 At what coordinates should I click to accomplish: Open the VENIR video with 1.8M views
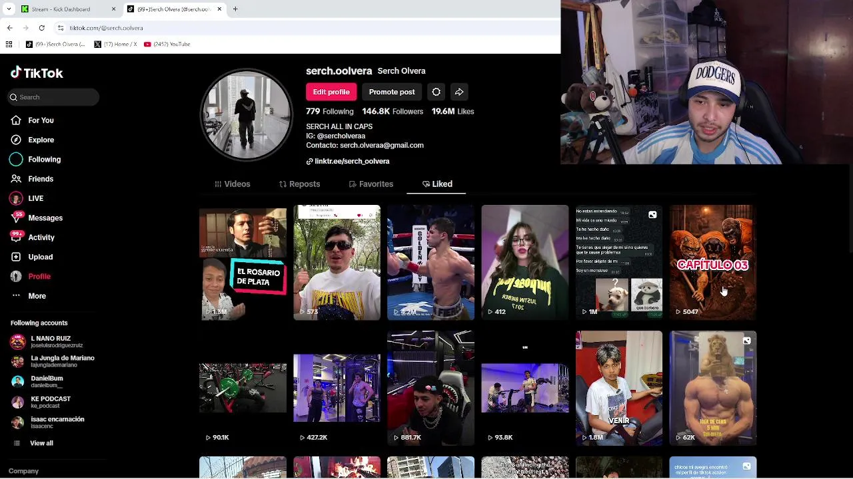[619, 388]
